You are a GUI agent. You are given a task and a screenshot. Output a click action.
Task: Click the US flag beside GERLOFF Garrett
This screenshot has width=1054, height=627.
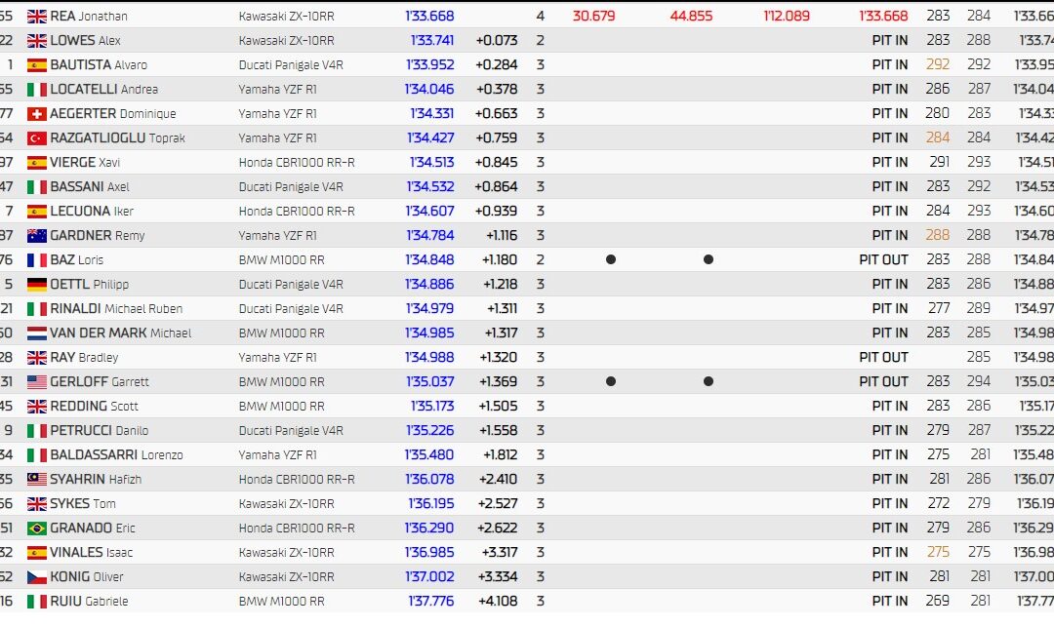[37, 382]
